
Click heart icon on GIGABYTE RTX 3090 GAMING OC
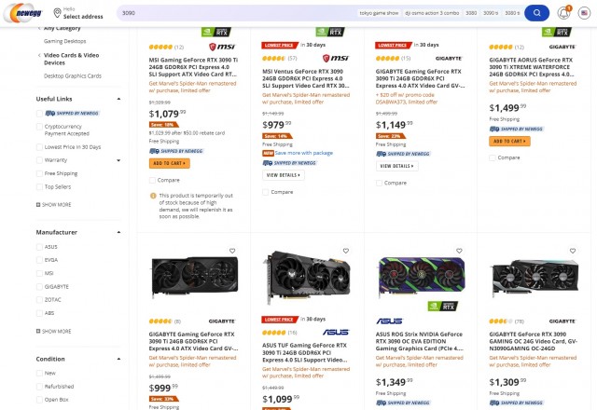point(573,251)
